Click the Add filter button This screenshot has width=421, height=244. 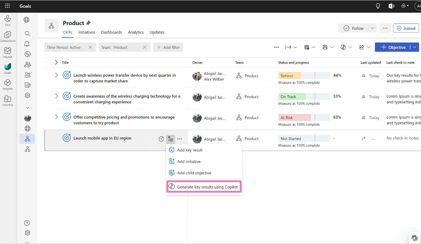[168, 47]
